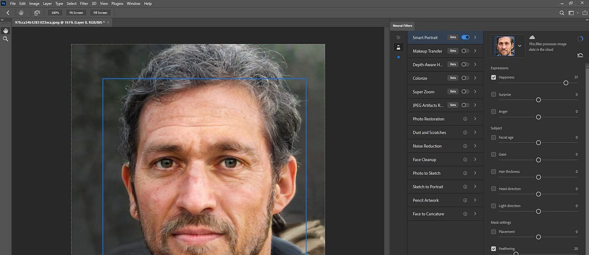
Task: Click Sketch to Portrait info icon
Action: pos(465,187)
